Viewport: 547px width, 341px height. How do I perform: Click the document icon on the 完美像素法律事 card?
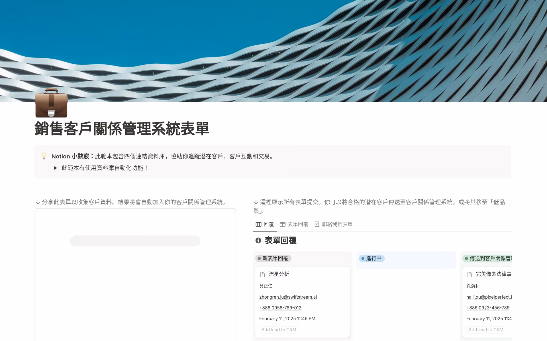pos(470,274)
